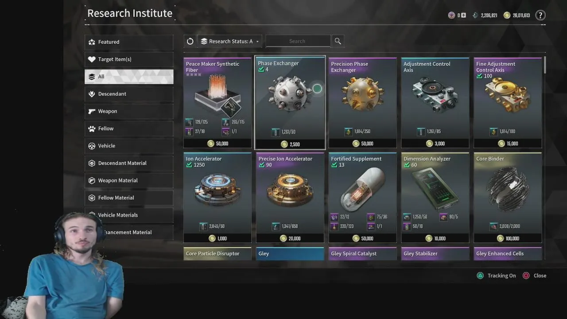Click the magnifying glass search icon
Screen dimensions: 567x319
click(338, 41)
